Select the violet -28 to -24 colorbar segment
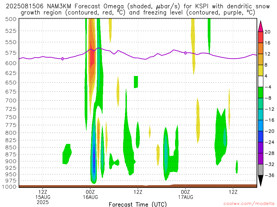This screenshot has height=207, width=277. [260, 148]
